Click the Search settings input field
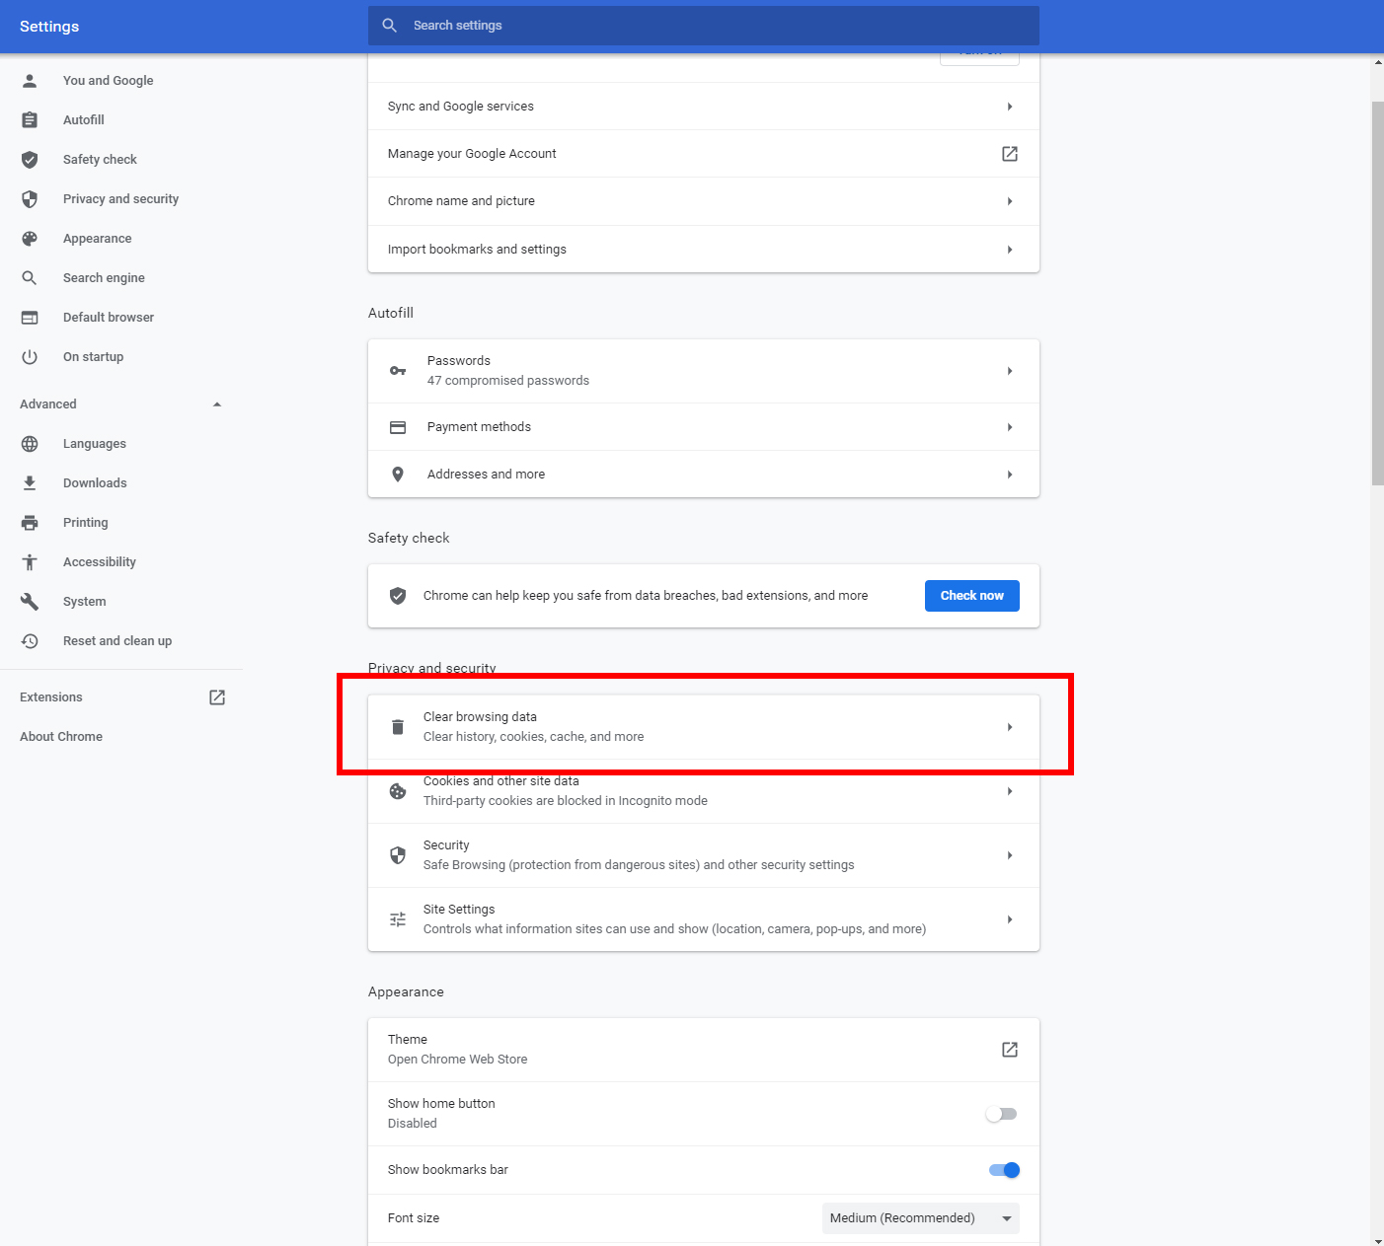This screenshot has width=1384, height=1246. [x=703, y=26]
